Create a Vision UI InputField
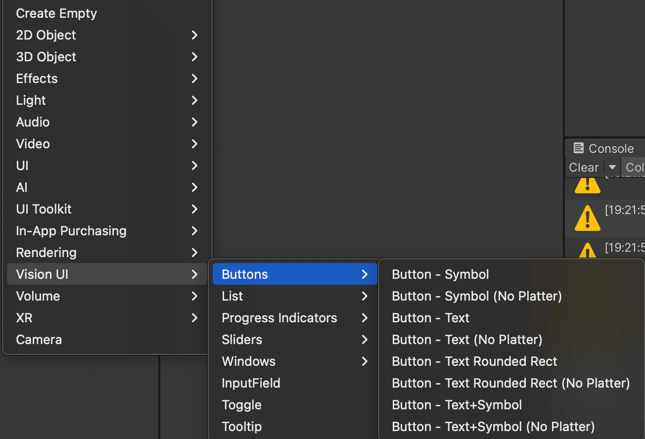Viewport: 645px width, 439px height. click(295, 383)
